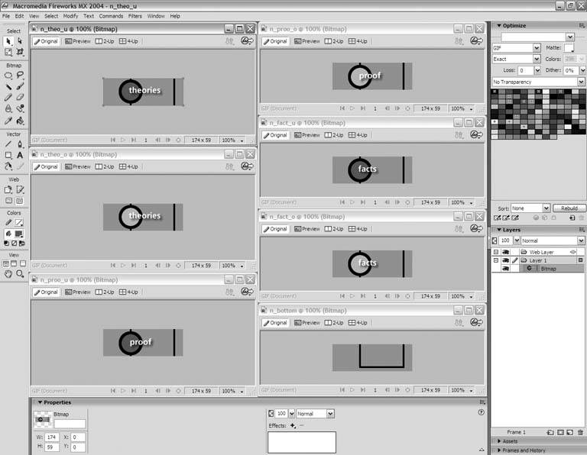Viewport: 587px width, 455px height.
Task: Choose the Hand tool
Action: pos(8,273)
